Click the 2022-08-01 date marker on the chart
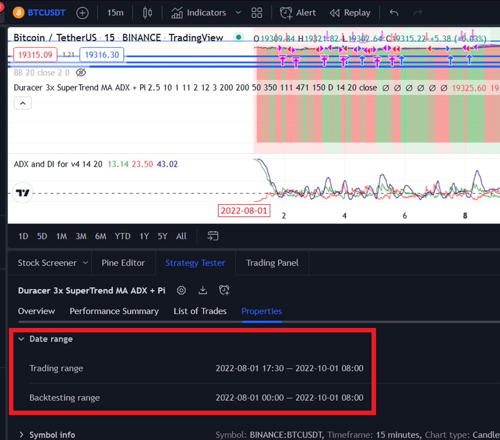The image size is (500, 440). pyautogui.click(x=244, y=210)
